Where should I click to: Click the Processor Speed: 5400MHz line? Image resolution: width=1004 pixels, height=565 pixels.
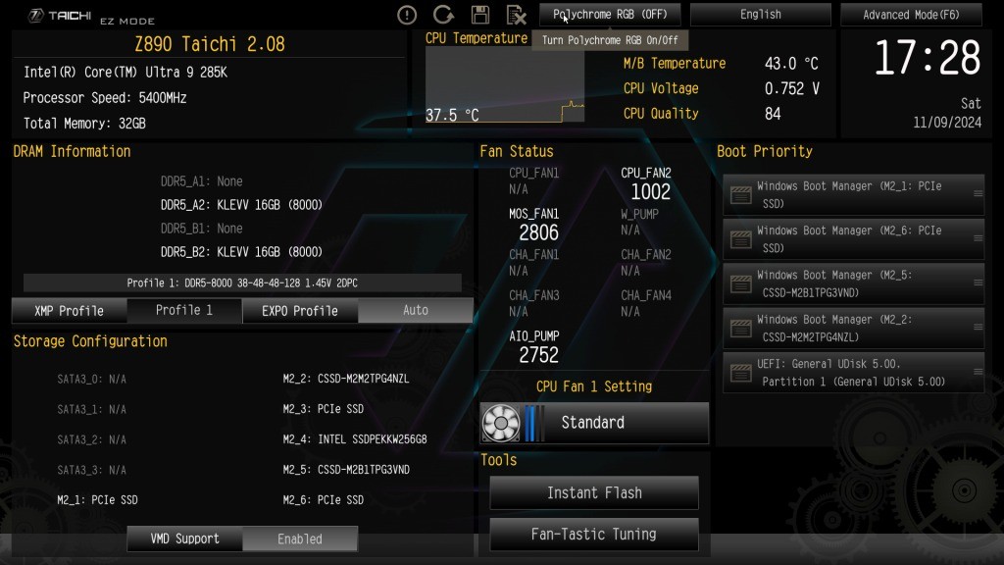[x=104, y=98]
